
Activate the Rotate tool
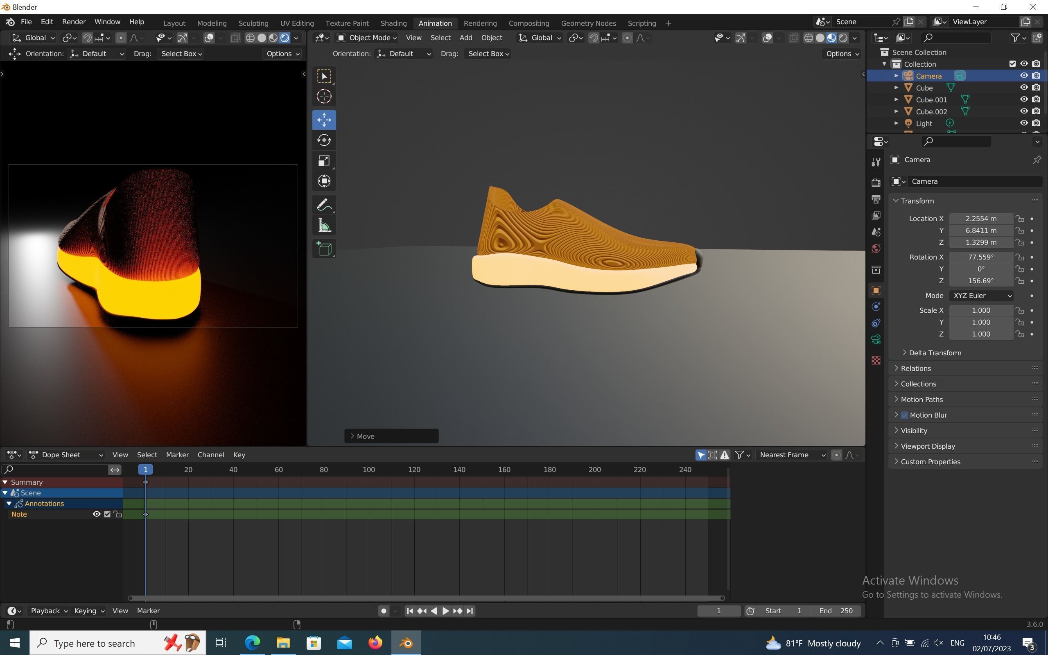point(324,140)
